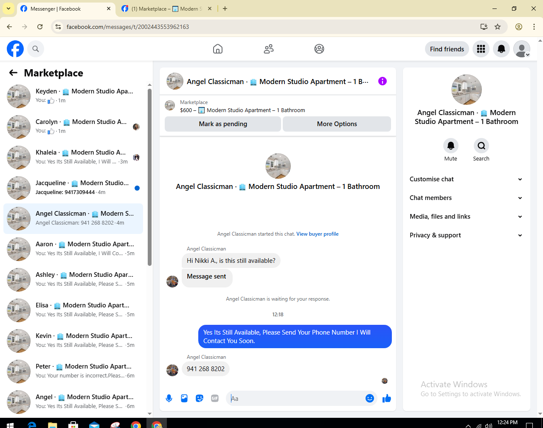
Task: Select Angel Classicman conversation in list
Action: [73, 219]
